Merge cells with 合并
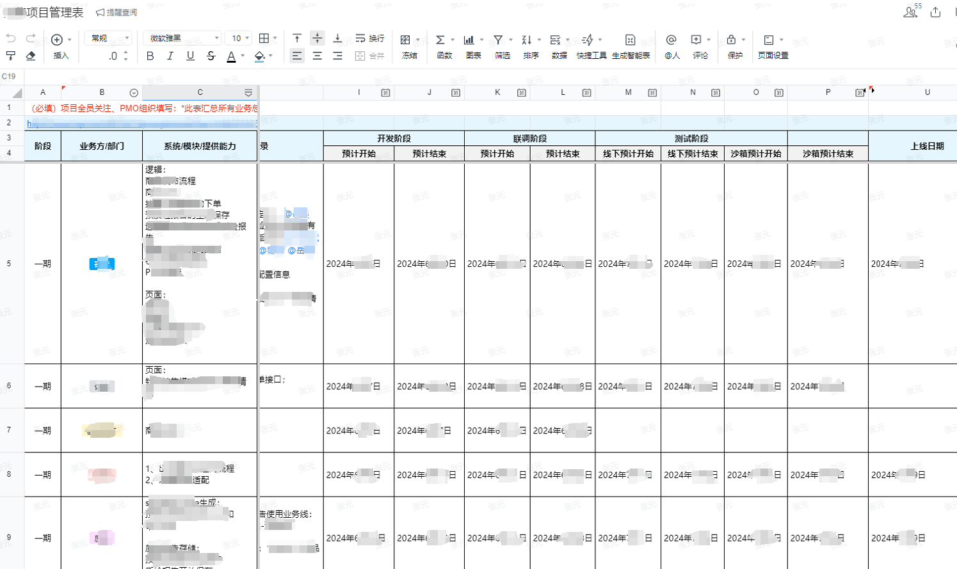 [x=369, y=56]
